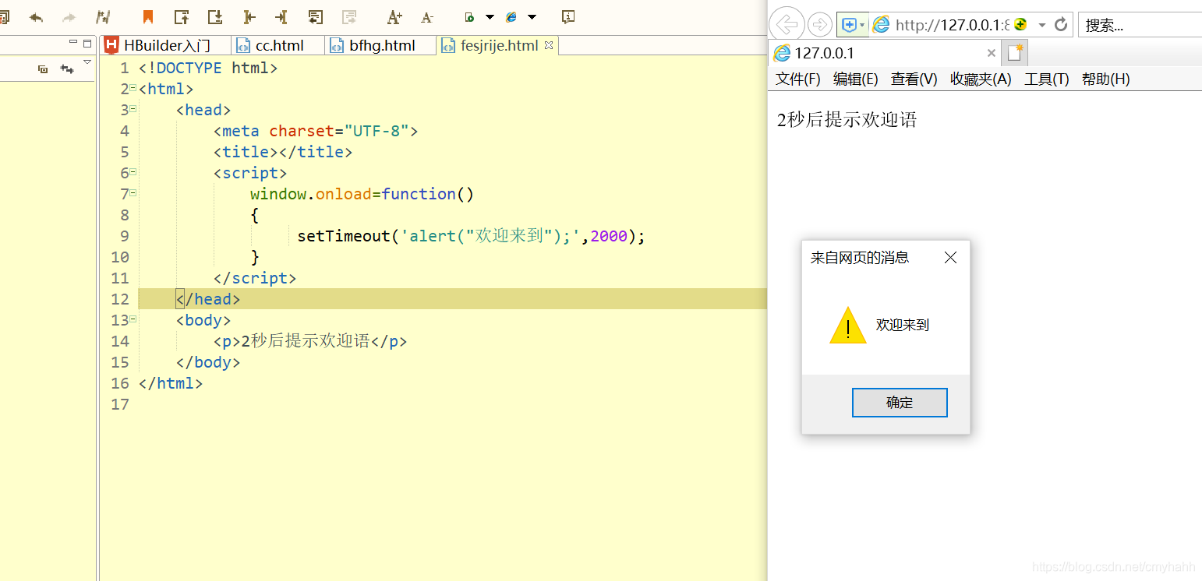
Task: Toggle the orange bookmark icon
Action: pos(148,16)
